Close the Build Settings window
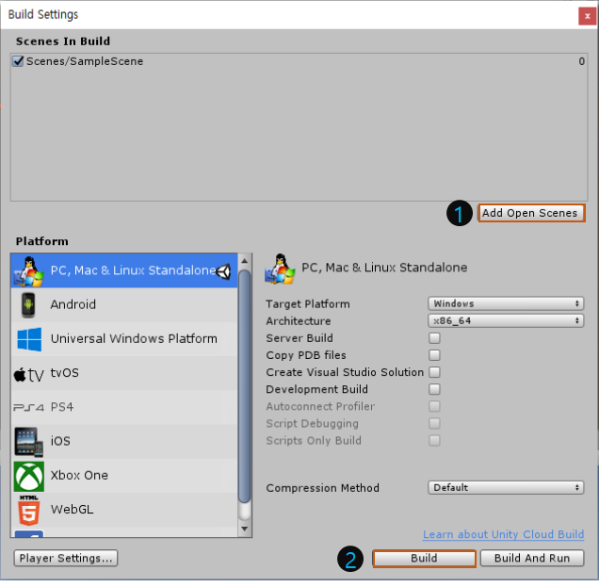This screenshot has height=587, width=599. click(x=587, y=16)
